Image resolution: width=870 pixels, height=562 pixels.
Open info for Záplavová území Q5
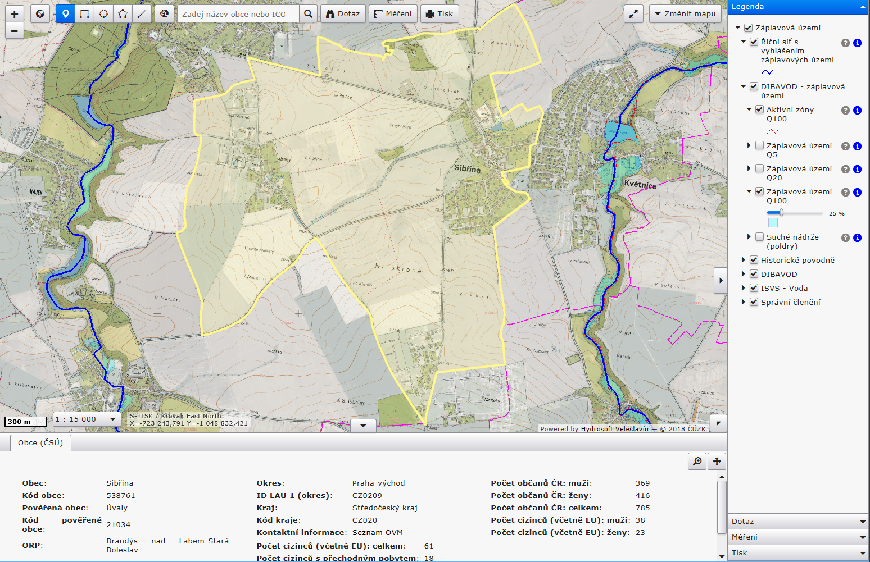[857, 146]
